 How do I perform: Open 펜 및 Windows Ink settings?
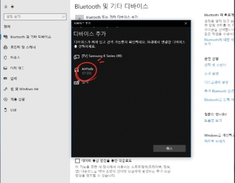tap(24, 89)
